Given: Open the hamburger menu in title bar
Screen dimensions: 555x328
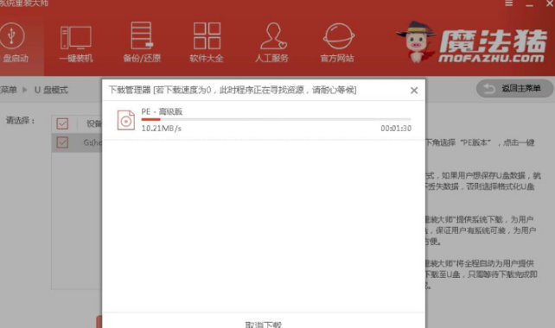Looking at the screenshot, I should point(508,3).
